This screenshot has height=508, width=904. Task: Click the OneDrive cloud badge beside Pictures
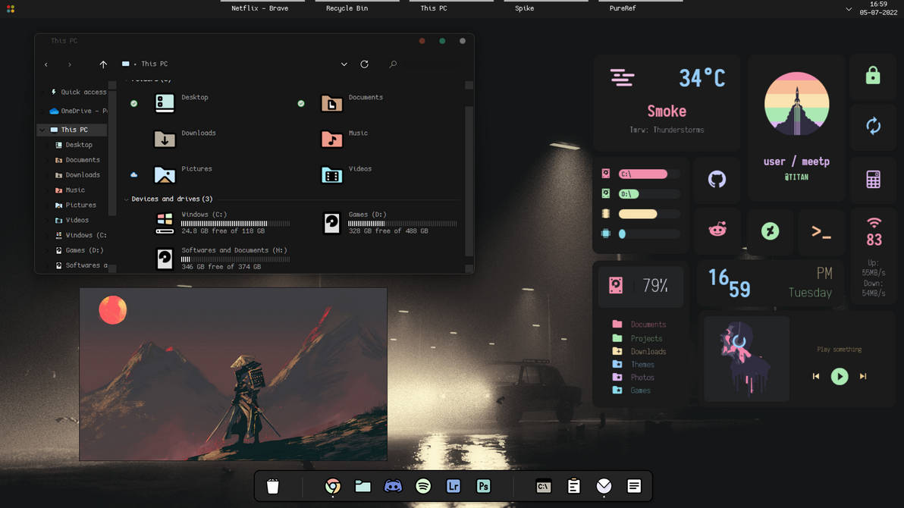[x=134, y=174]
